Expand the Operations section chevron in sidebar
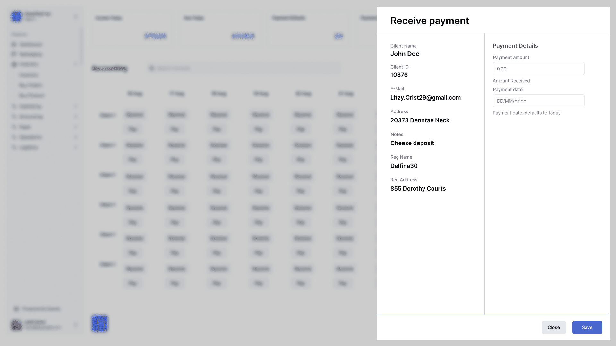 (76, 137)
